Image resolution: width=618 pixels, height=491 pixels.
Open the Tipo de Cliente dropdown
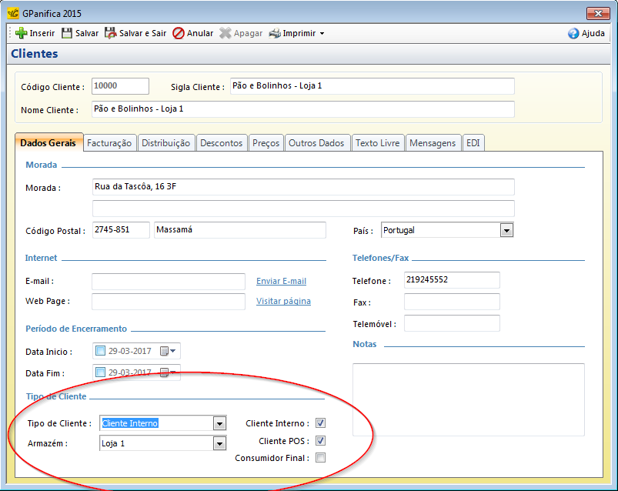[x=219, y=423]
